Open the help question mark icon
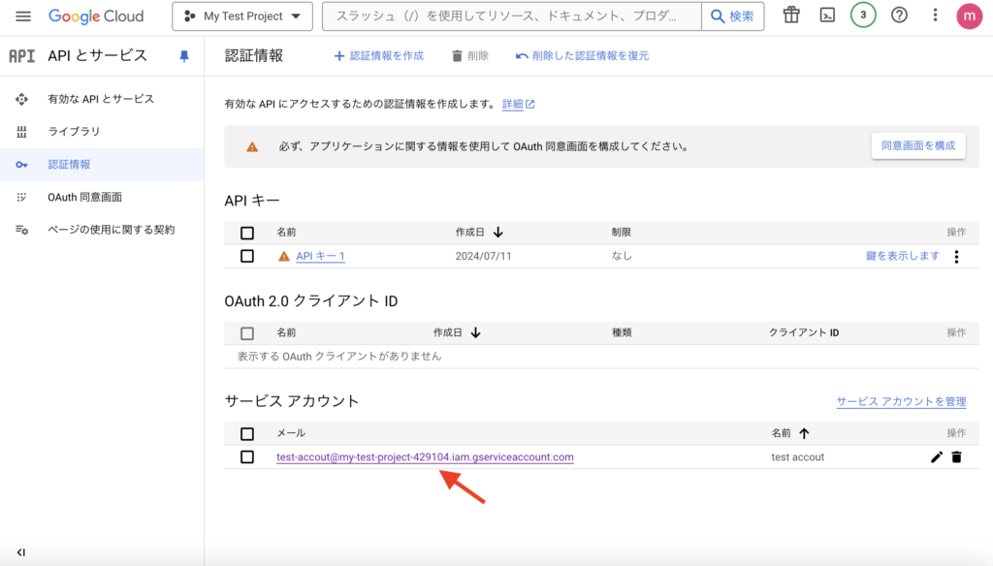993x566 pixels. coord(899,16)
